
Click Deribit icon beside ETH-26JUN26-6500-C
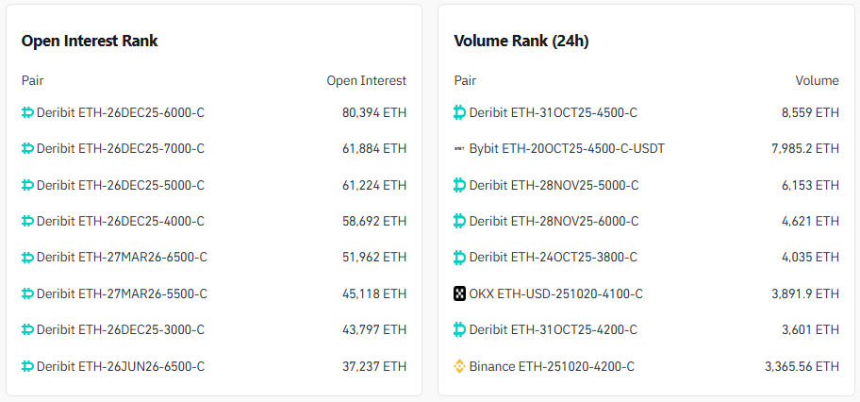pos(27,366)
